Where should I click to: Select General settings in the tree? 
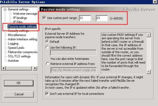(x=18, y=9)
